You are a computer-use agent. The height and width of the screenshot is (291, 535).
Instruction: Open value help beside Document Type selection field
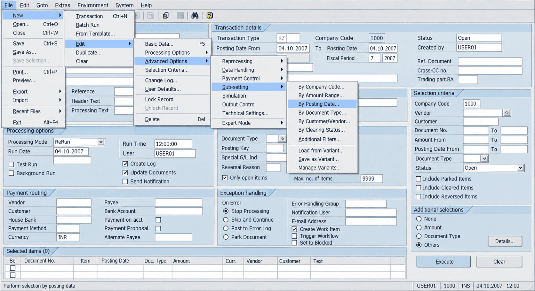click(485, 158)
